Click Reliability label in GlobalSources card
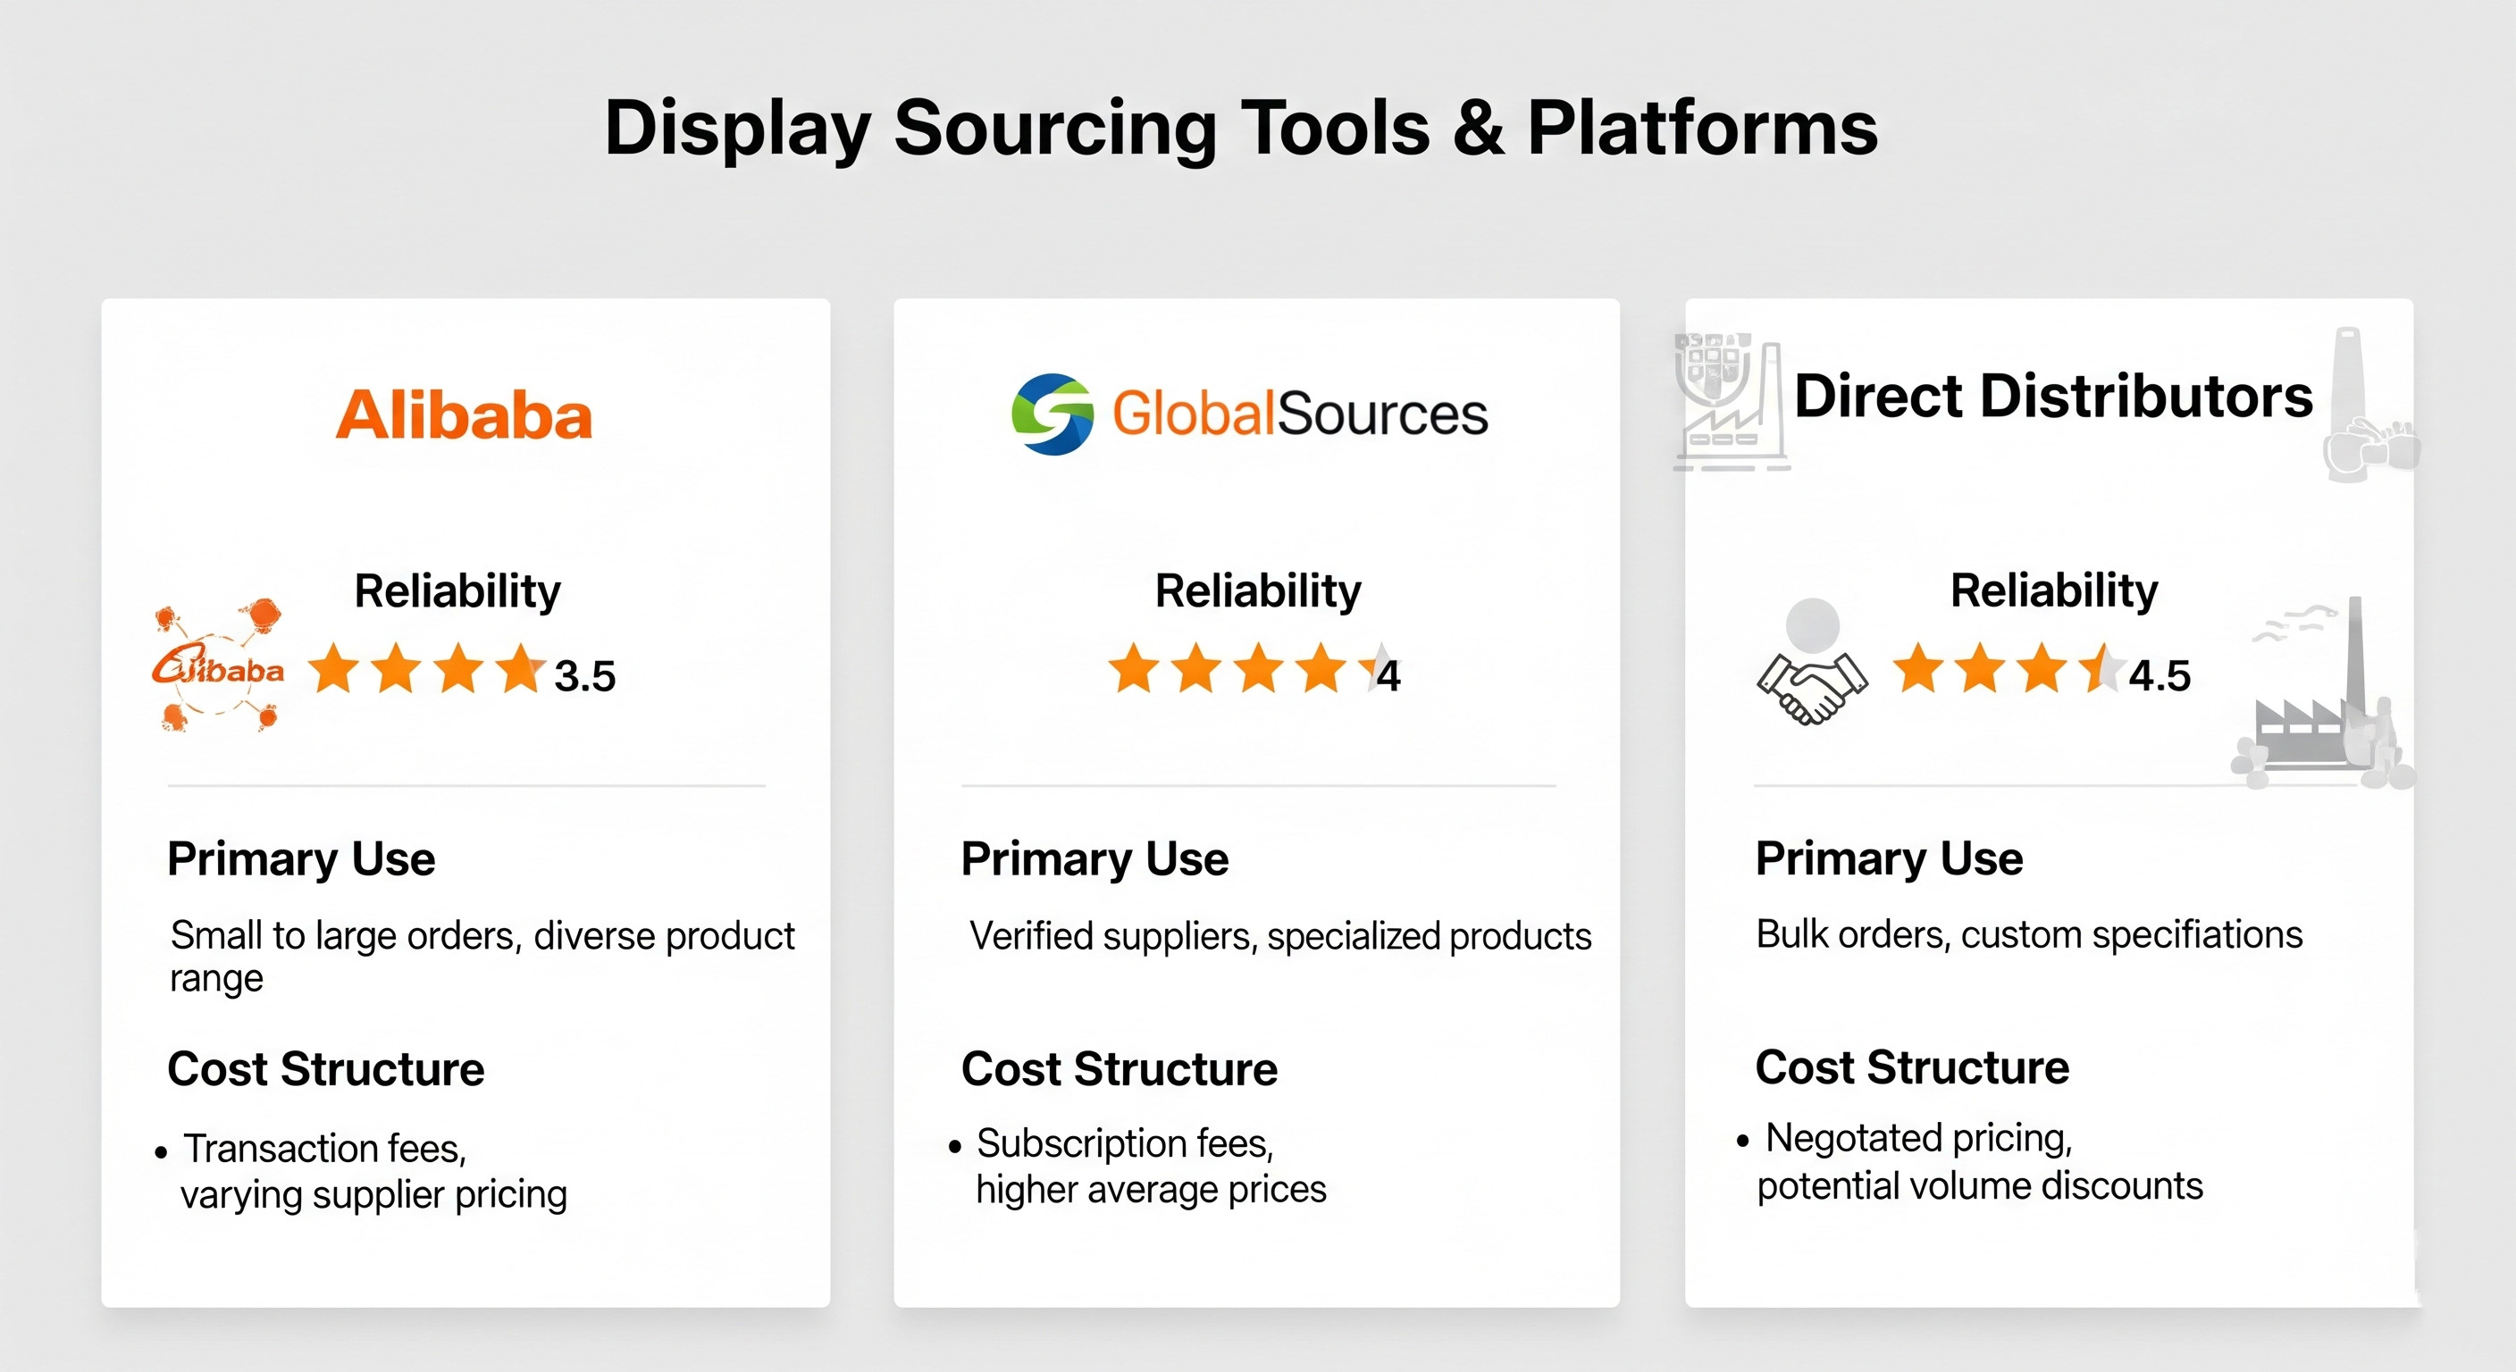 pos(1258,590)
